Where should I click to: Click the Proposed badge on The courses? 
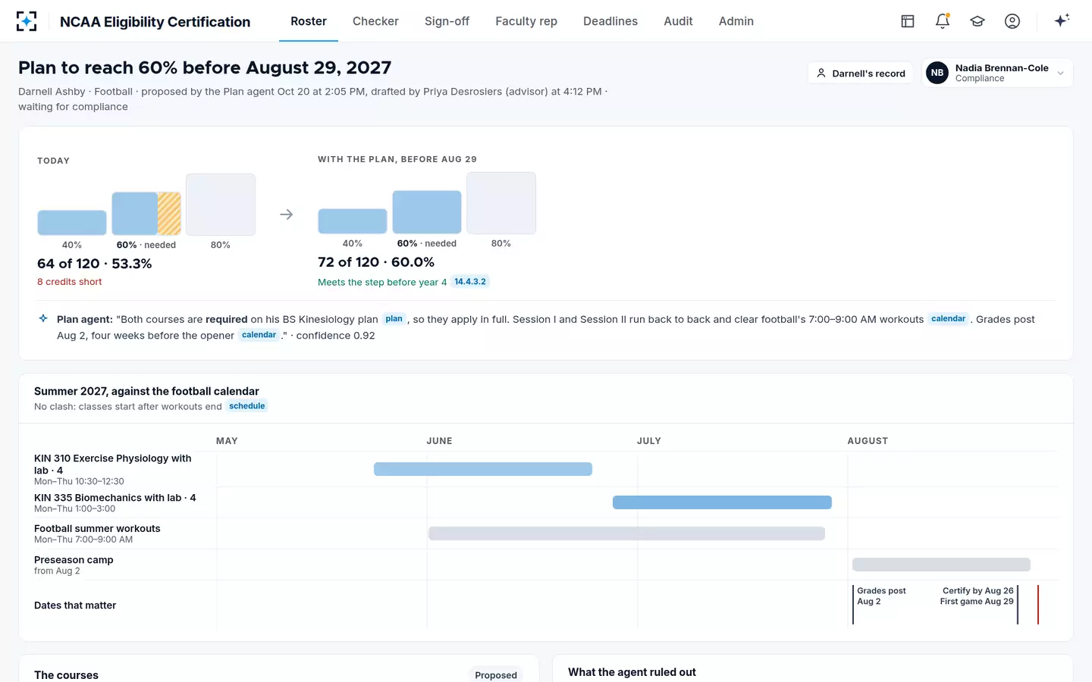point(496,675)
